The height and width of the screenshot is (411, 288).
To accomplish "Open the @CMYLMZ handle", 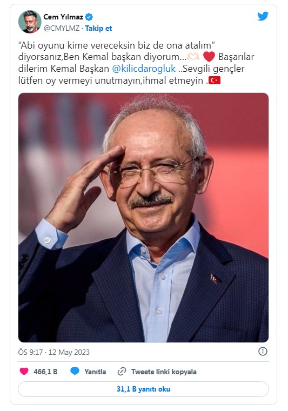I will pyautogui.click(x=62, y=28).
